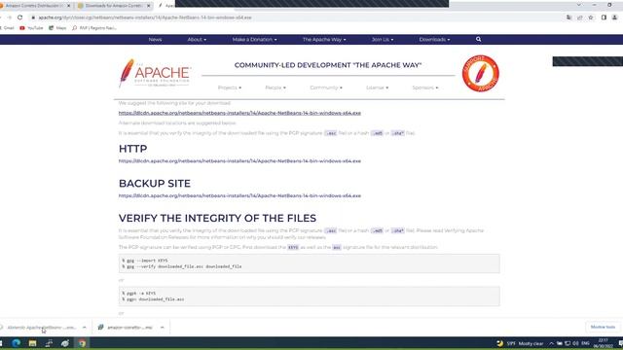Image resolution: width=623 pixels, height=350 pixels.
Task: Click the pgpk -a KEYS code block
Action: tap(310, 296)
